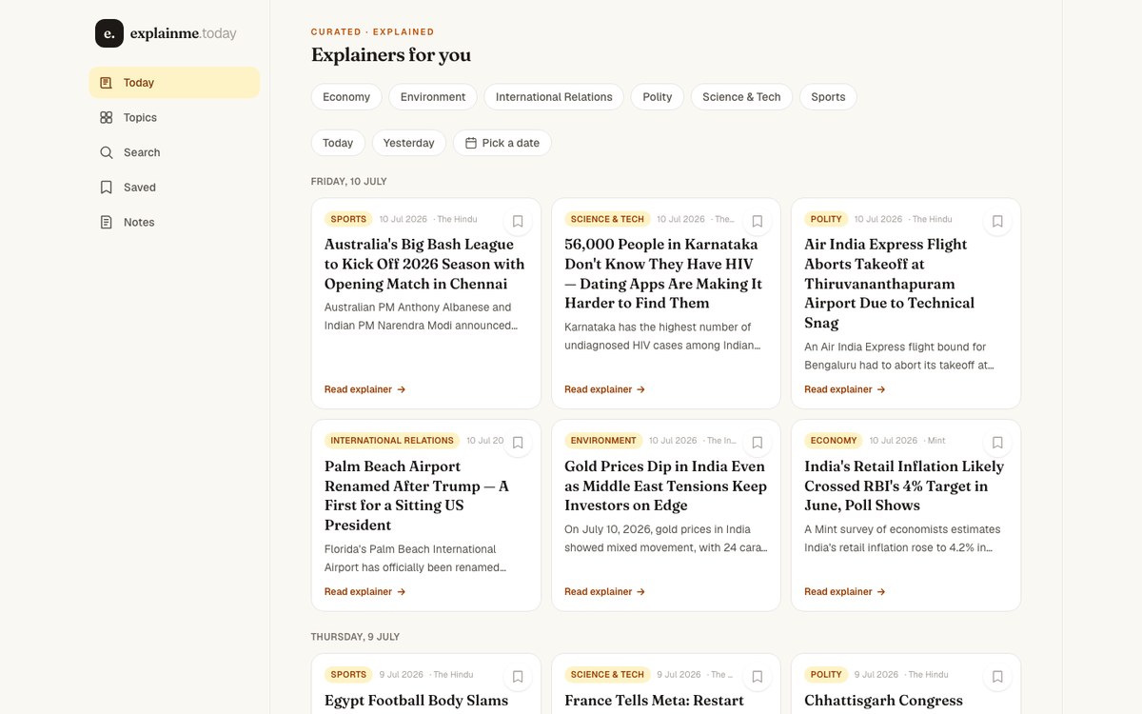This screenshot has width=1142, height=714.
Task: Open the Gold Prices Dip in India headline
Action: click(x=665, y=486)
